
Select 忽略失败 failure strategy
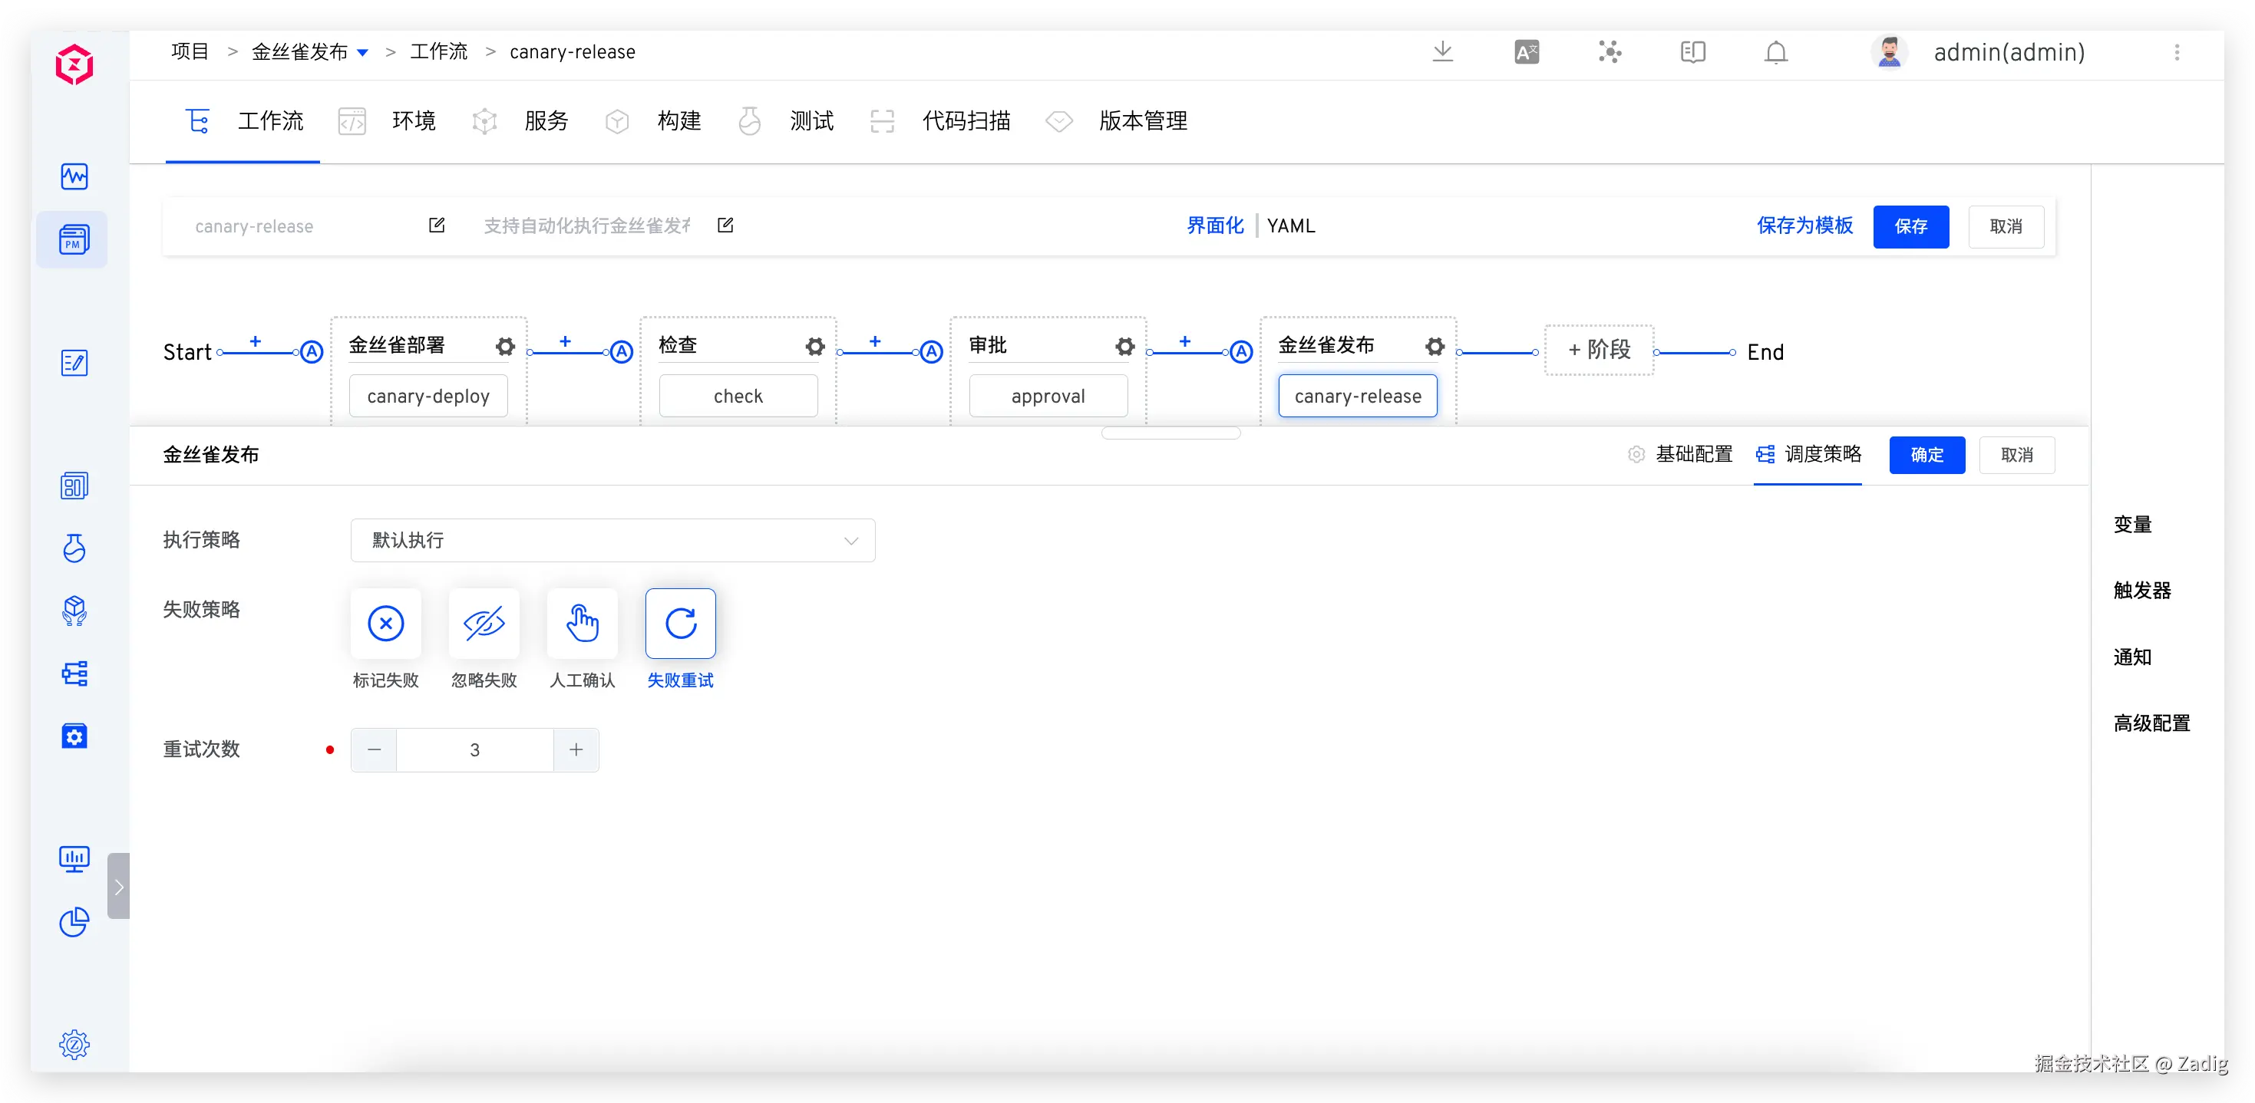pos(484,624)
